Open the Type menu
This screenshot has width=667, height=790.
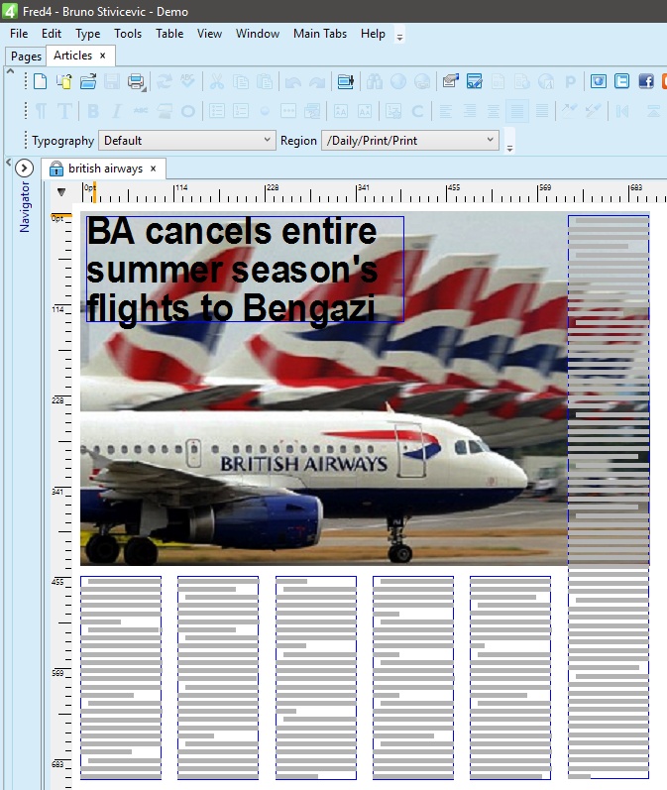87,34
